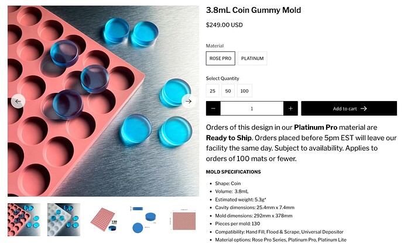Go to previous product image arrow
404x247 pixels.
point(18,101)
